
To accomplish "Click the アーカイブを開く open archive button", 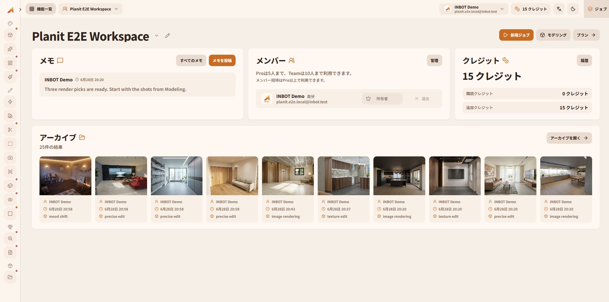I will pyautogui.click(x=569, y=138).
